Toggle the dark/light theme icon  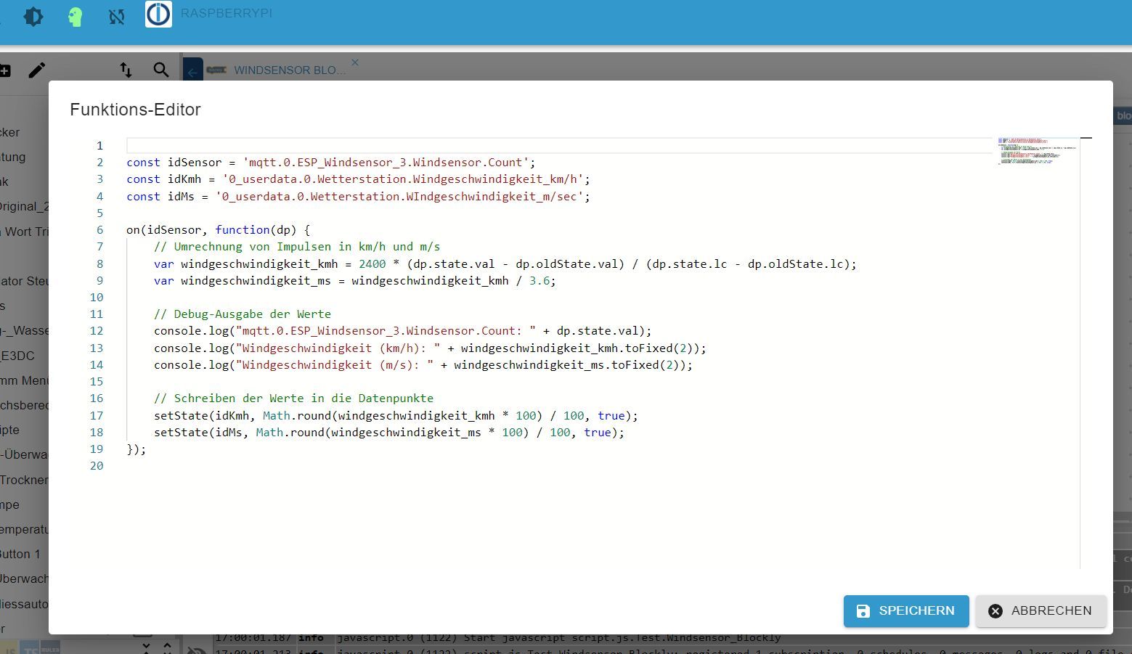[33, 16]
